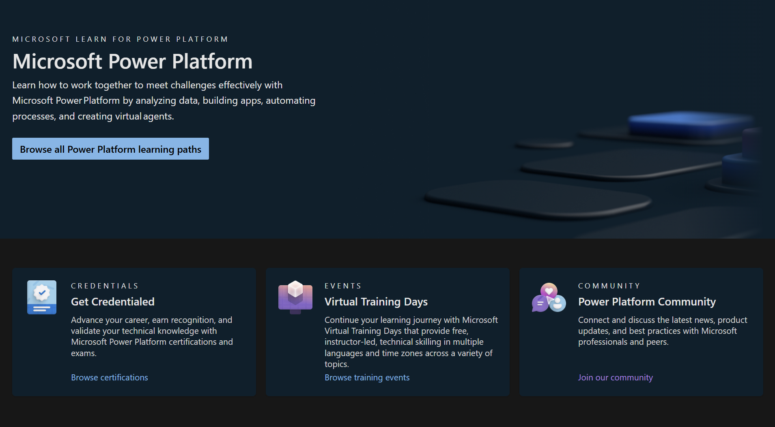Image resolution: width=775 pixels, height=427 pixels.
Task: Click the hero paragraph starting 'Learn how to work together'
Action: coord(164,100)
